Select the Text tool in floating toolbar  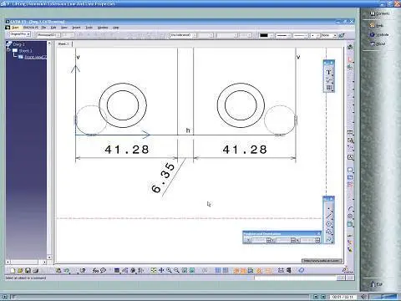329,72
